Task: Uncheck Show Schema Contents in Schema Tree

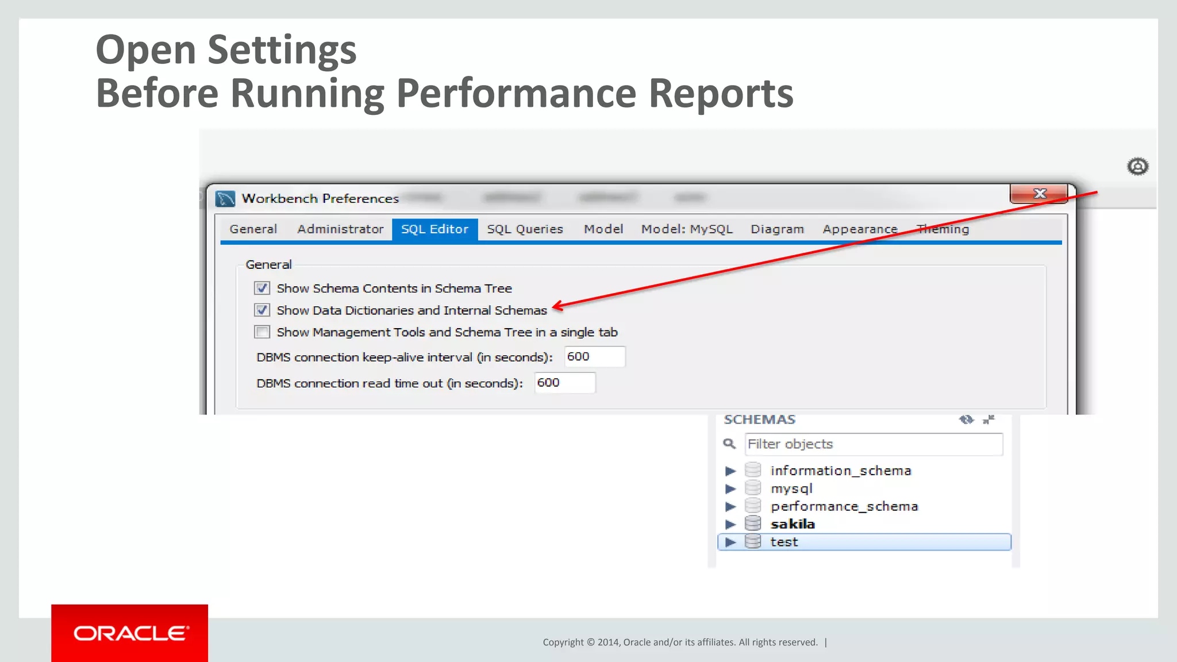Action: pos(262,288)
